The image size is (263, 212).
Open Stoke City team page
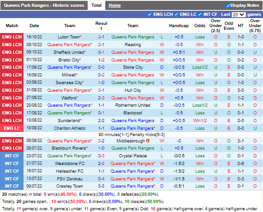click(133, 67)
